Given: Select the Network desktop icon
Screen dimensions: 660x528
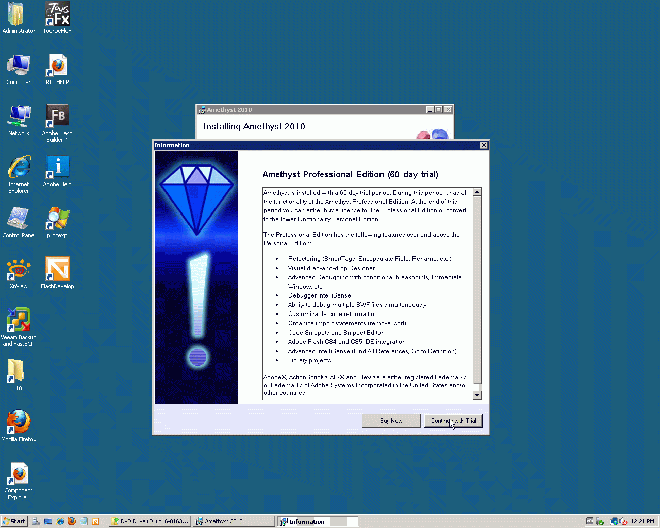Looking at the screenshot, I should (19, 120).
